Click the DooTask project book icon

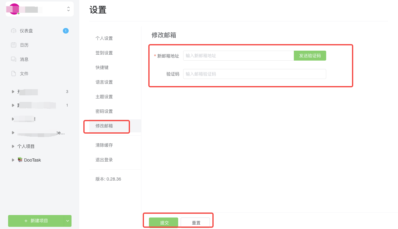coord(19,160)
